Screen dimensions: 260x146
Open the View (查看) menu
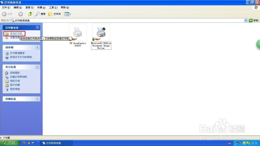coord(30,8)
